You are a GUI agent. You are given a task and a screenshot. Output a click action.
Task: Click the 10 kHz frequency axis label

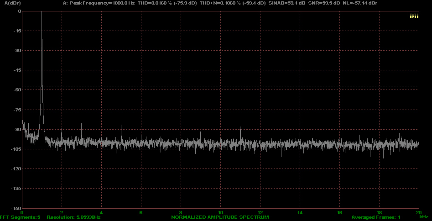coord(220,212)
